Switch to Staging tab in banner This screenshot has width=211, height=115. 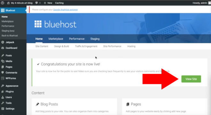95,39
